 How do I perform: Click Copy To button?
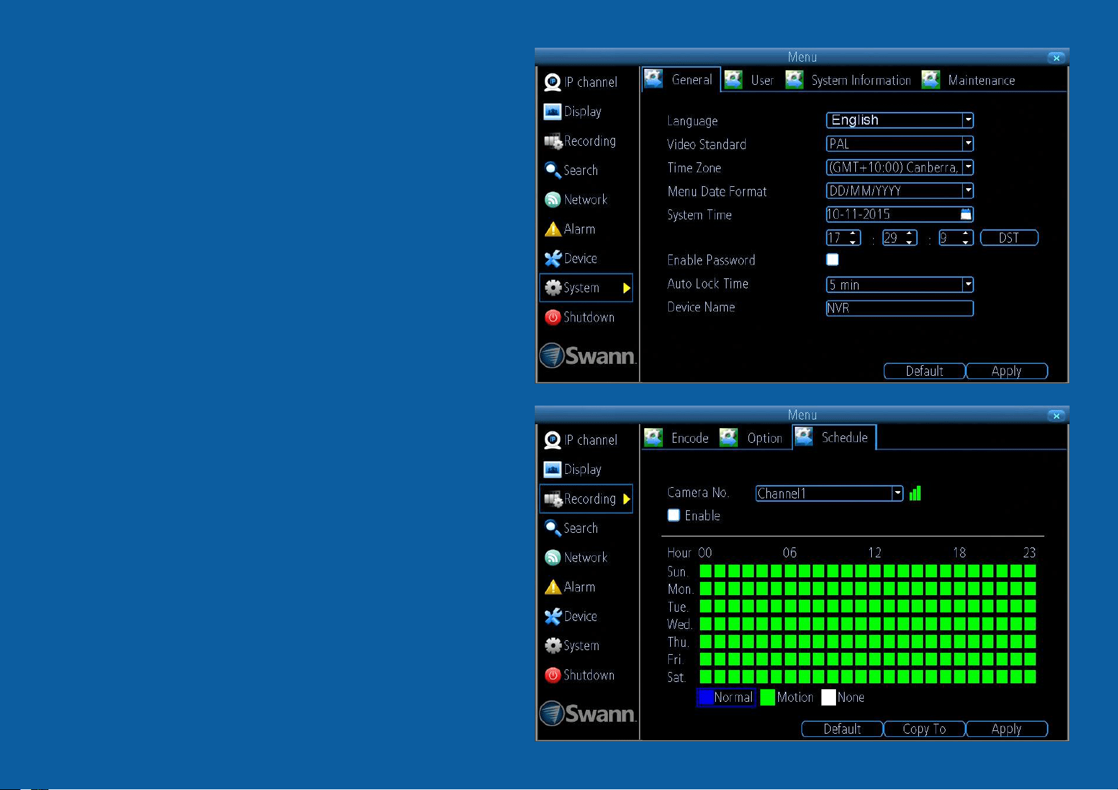(x=924, y=729)
